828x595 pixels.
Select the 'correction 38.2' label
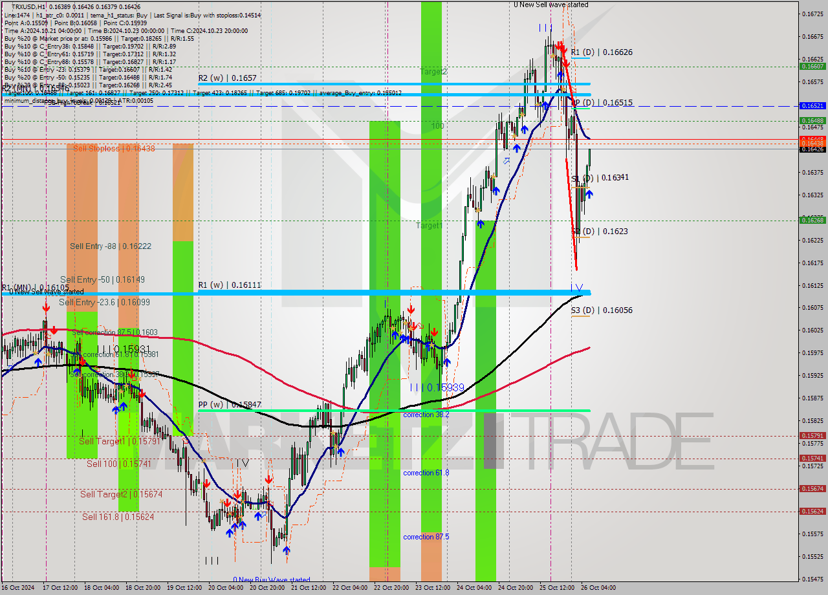pos(426,415)
